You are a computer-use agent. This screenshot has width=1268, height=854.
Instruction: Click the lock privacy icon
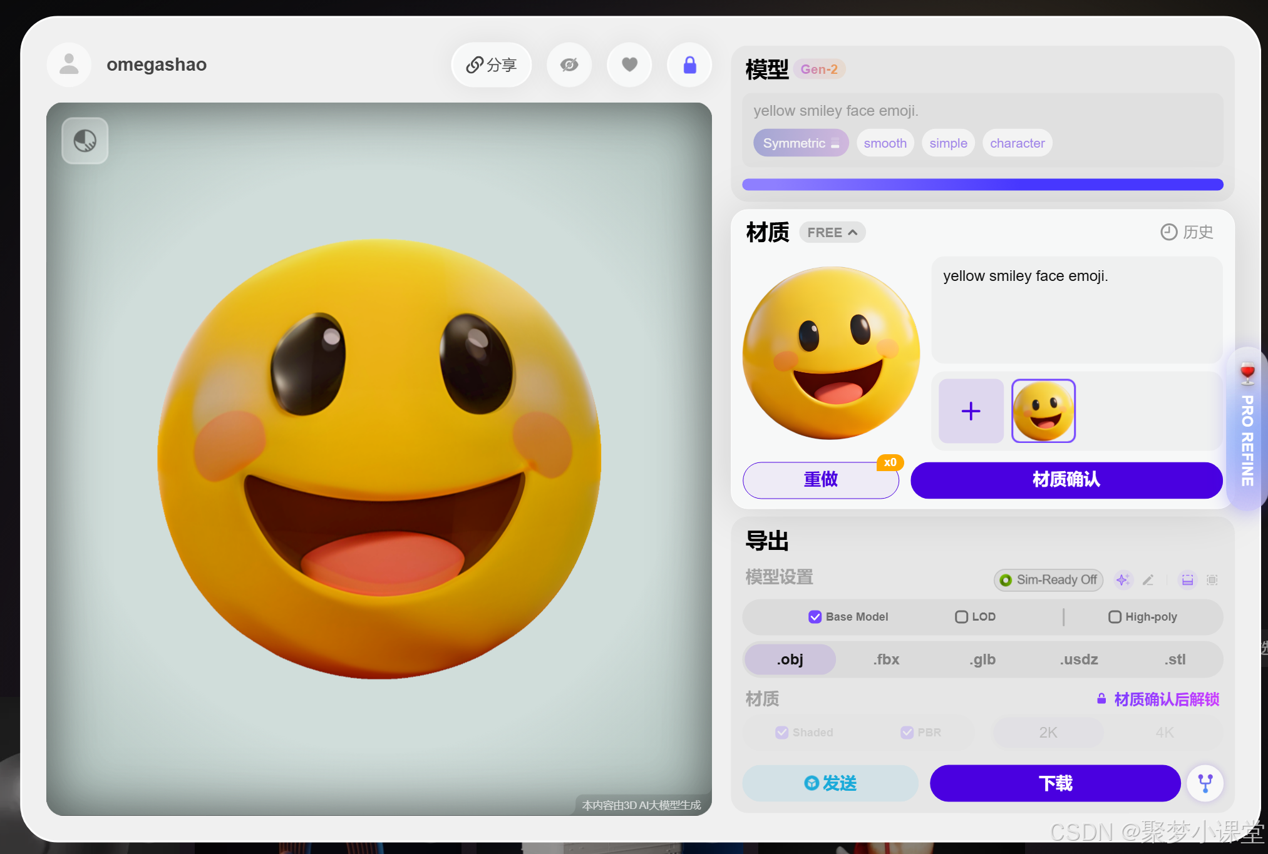(689, 65)
